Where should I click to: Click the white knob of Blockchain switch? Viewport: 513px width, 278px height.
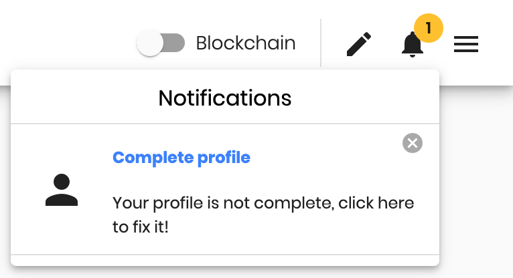(x=150, y=43)
